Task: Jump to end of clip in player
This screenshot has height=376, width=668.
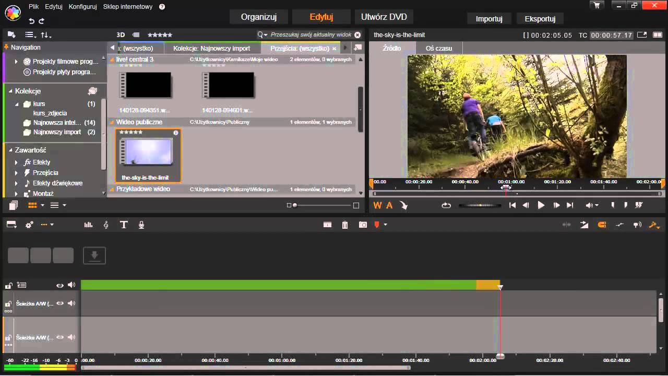Action: click(x=570, y=205)
